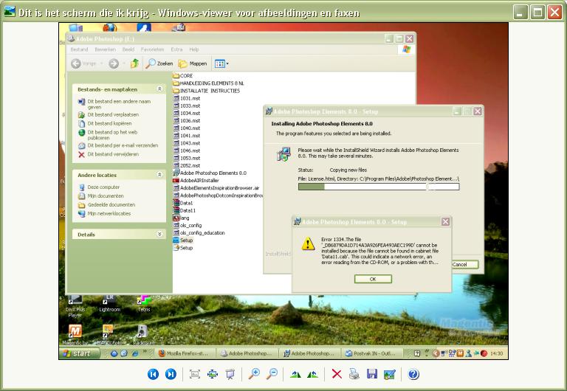Click the installer progress bar
This screenshot has width=567, height=391.
click(379, 187)
